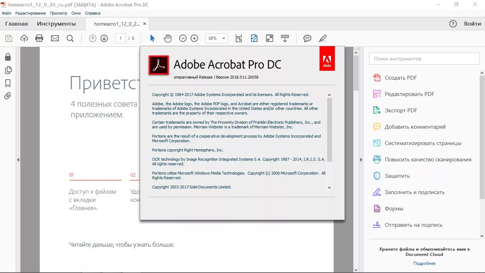Collapse right tools pane arrow
Image resolution: width=485 pixels, height=273 pixels.
coord(361,160)
